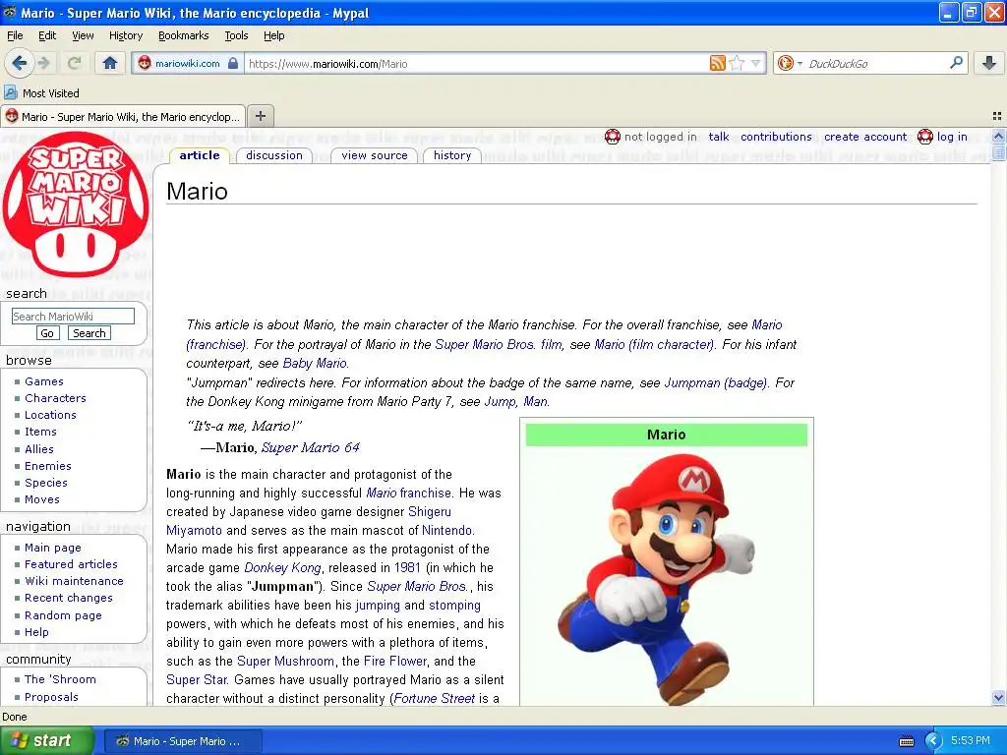The height and width of the screenshot is (755, 1007).
Task: Open the contributions link at top
Action: tap(776, 137)
